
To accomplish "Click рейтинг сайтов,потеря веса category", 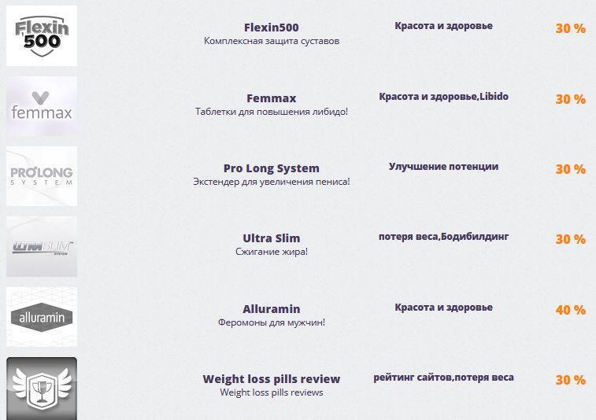I will [x=443, y=378].
